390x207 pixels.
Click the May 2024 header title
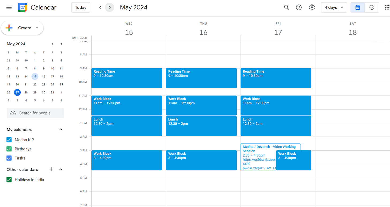[134, 7]
